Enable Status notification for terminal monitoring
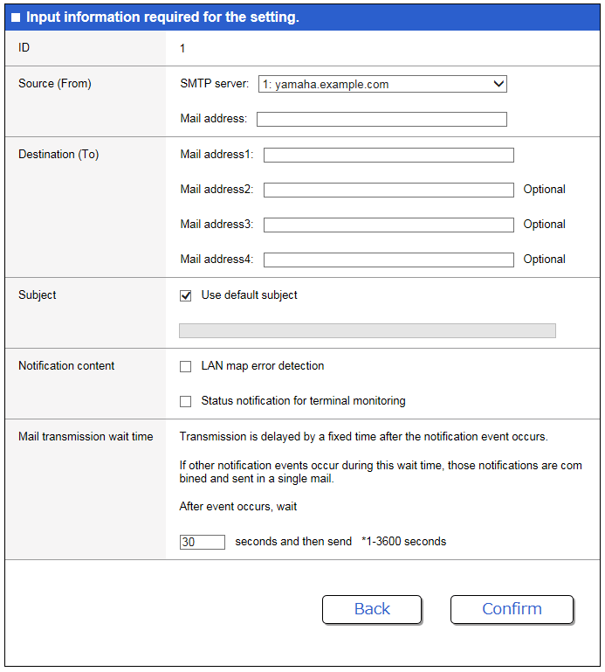Screen dimensions: 605x672 click(x=186, y=402)
